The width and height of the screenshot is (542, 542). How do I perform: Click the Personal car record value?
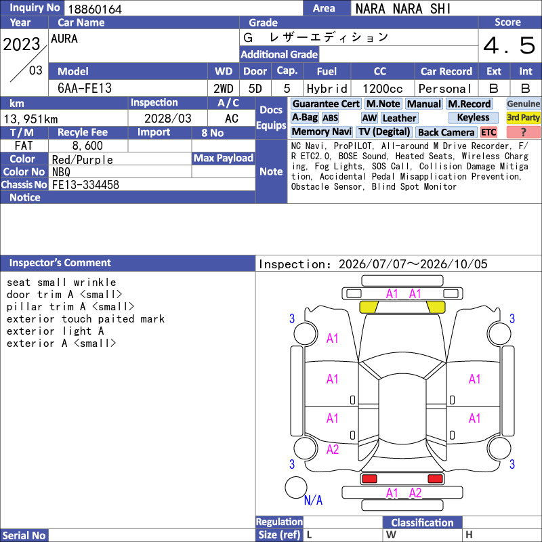click(x=445, y=89)
